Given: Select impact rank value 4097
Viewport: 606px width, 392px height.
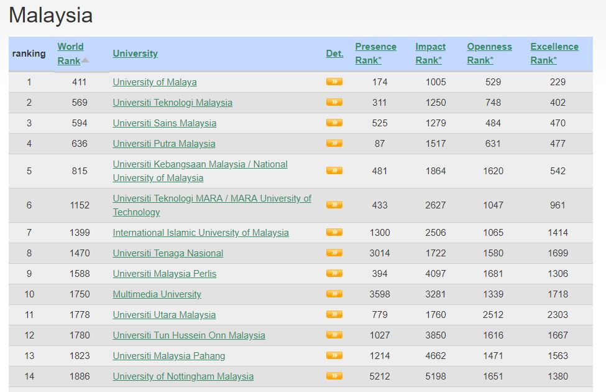Looking at the screenshot, I should [436, 274].
